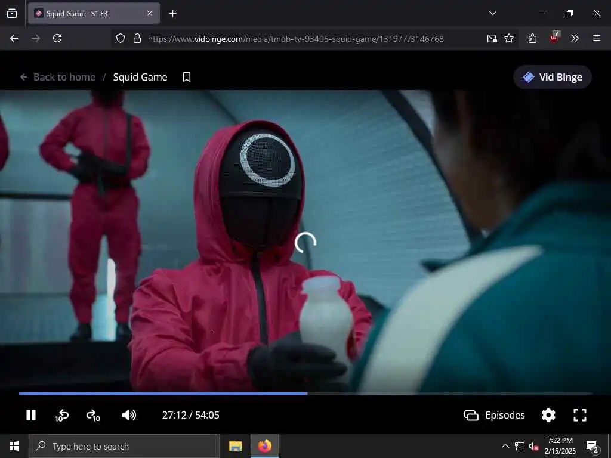Pause the video playback
The image size is (611, 458).
[31, 415]
